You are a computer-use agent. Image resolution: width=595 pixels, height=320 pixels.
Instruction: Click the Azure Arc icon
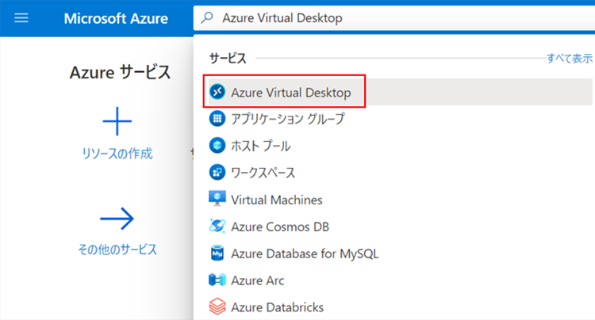pyautogui.click(x=217, y=280)
